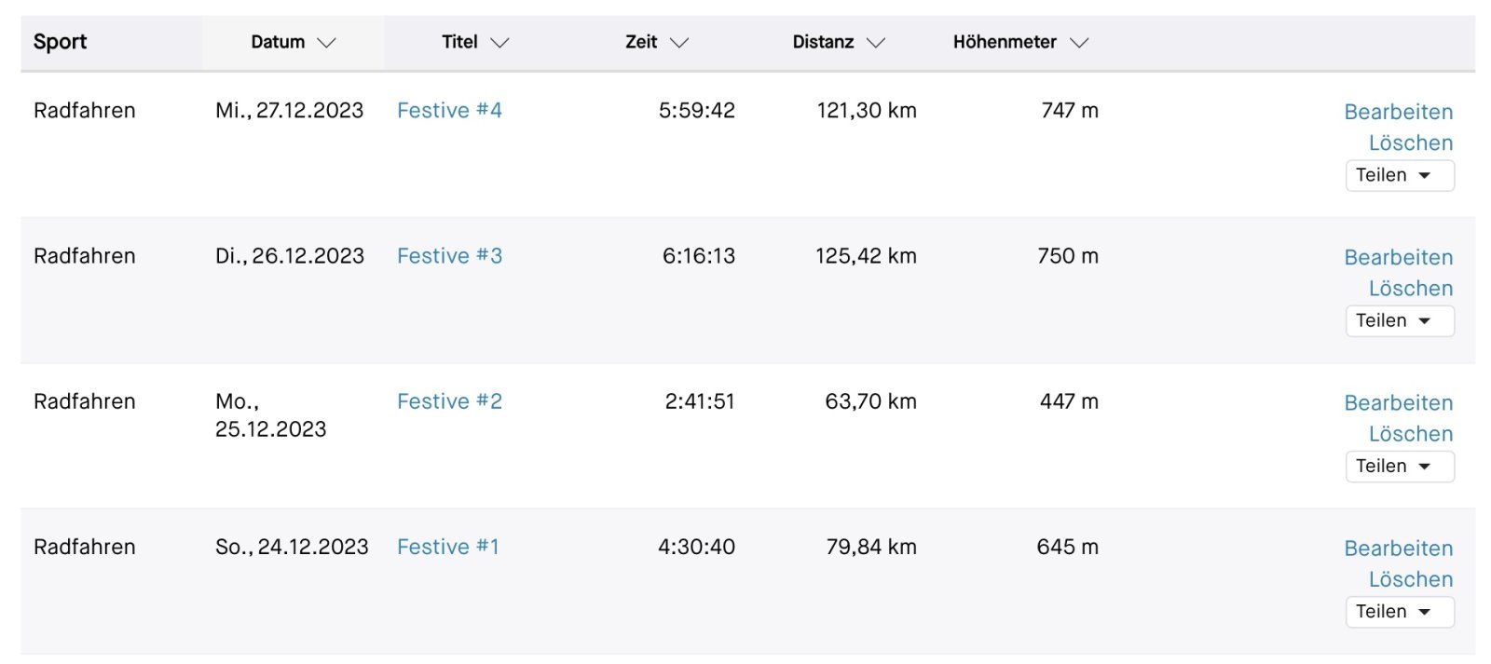1491x664 pixels.
Task: Click the Titel sort chevron icon
Action: coord(500,43)
